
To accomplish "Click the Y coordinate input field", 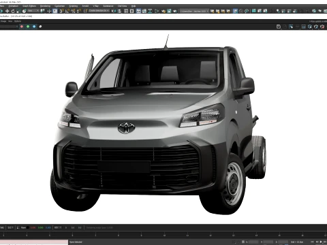I will [x=268, y=242].
